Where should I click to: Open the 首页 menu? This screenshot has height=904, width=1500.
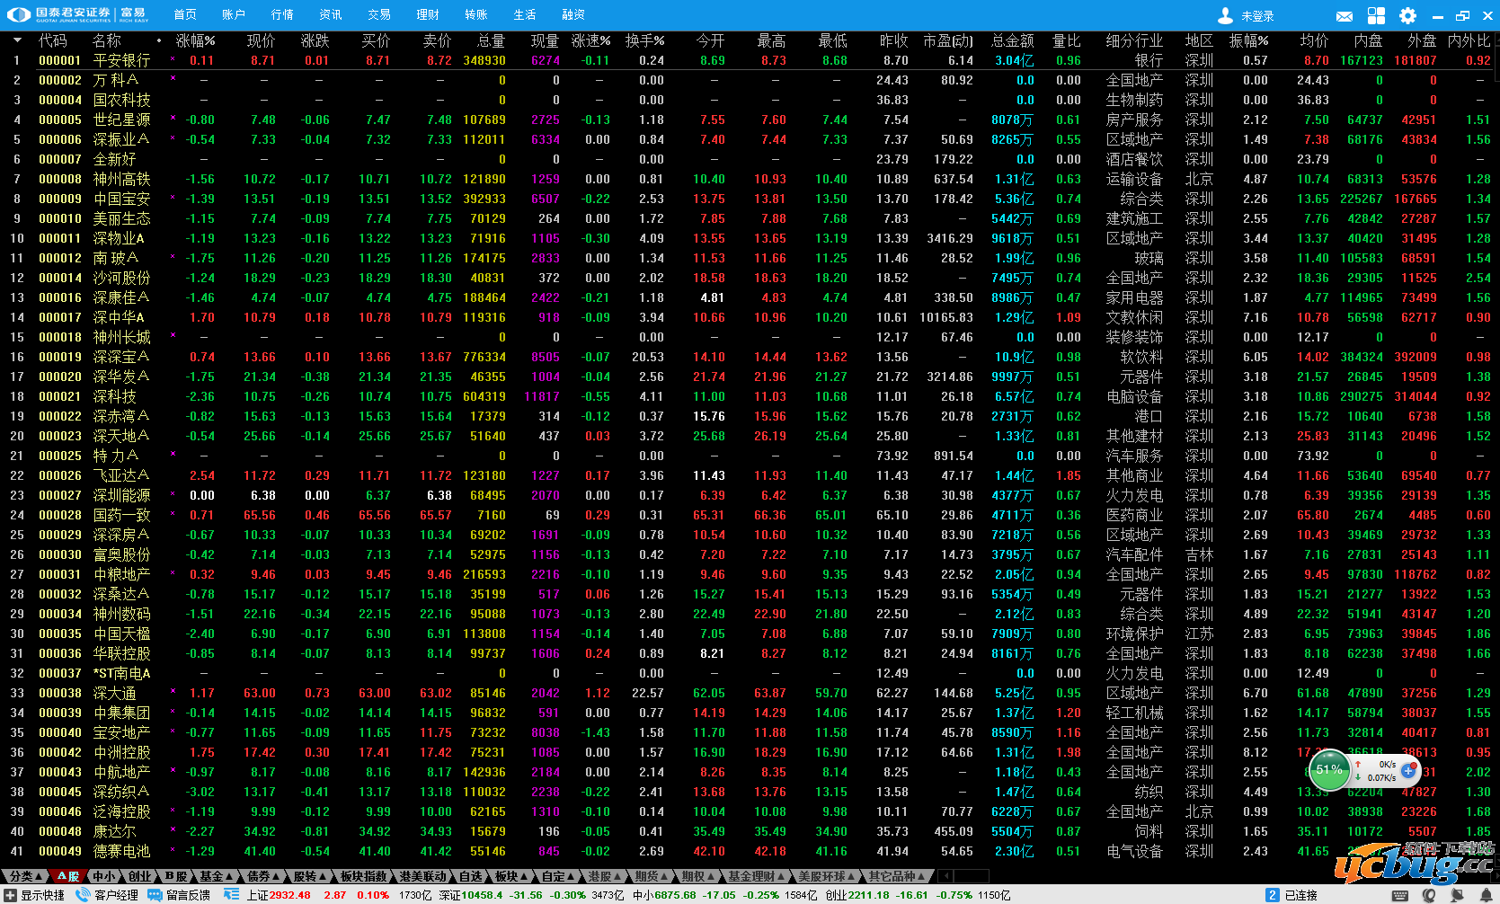[x=185, y=15]
